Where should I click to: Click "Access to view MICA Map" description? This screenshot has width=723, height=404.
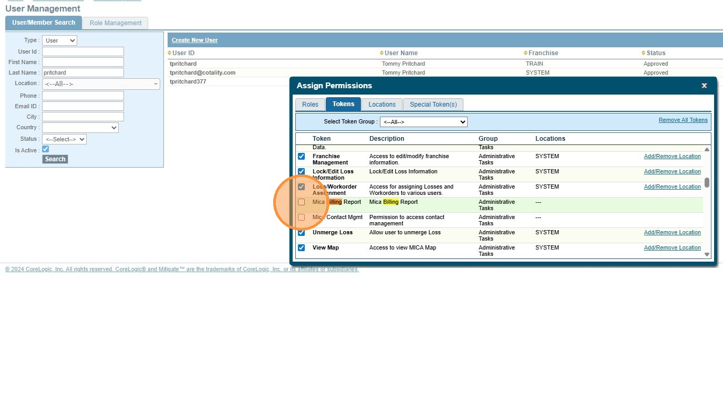(x=402, y=248)
